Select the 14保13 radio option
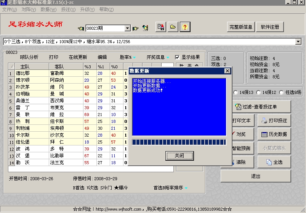Screen dimensions: 306x213 [236, 92]
